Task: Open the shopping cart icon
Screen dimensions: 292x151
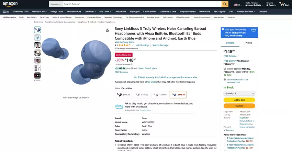Action: click(x=284, y=4)
